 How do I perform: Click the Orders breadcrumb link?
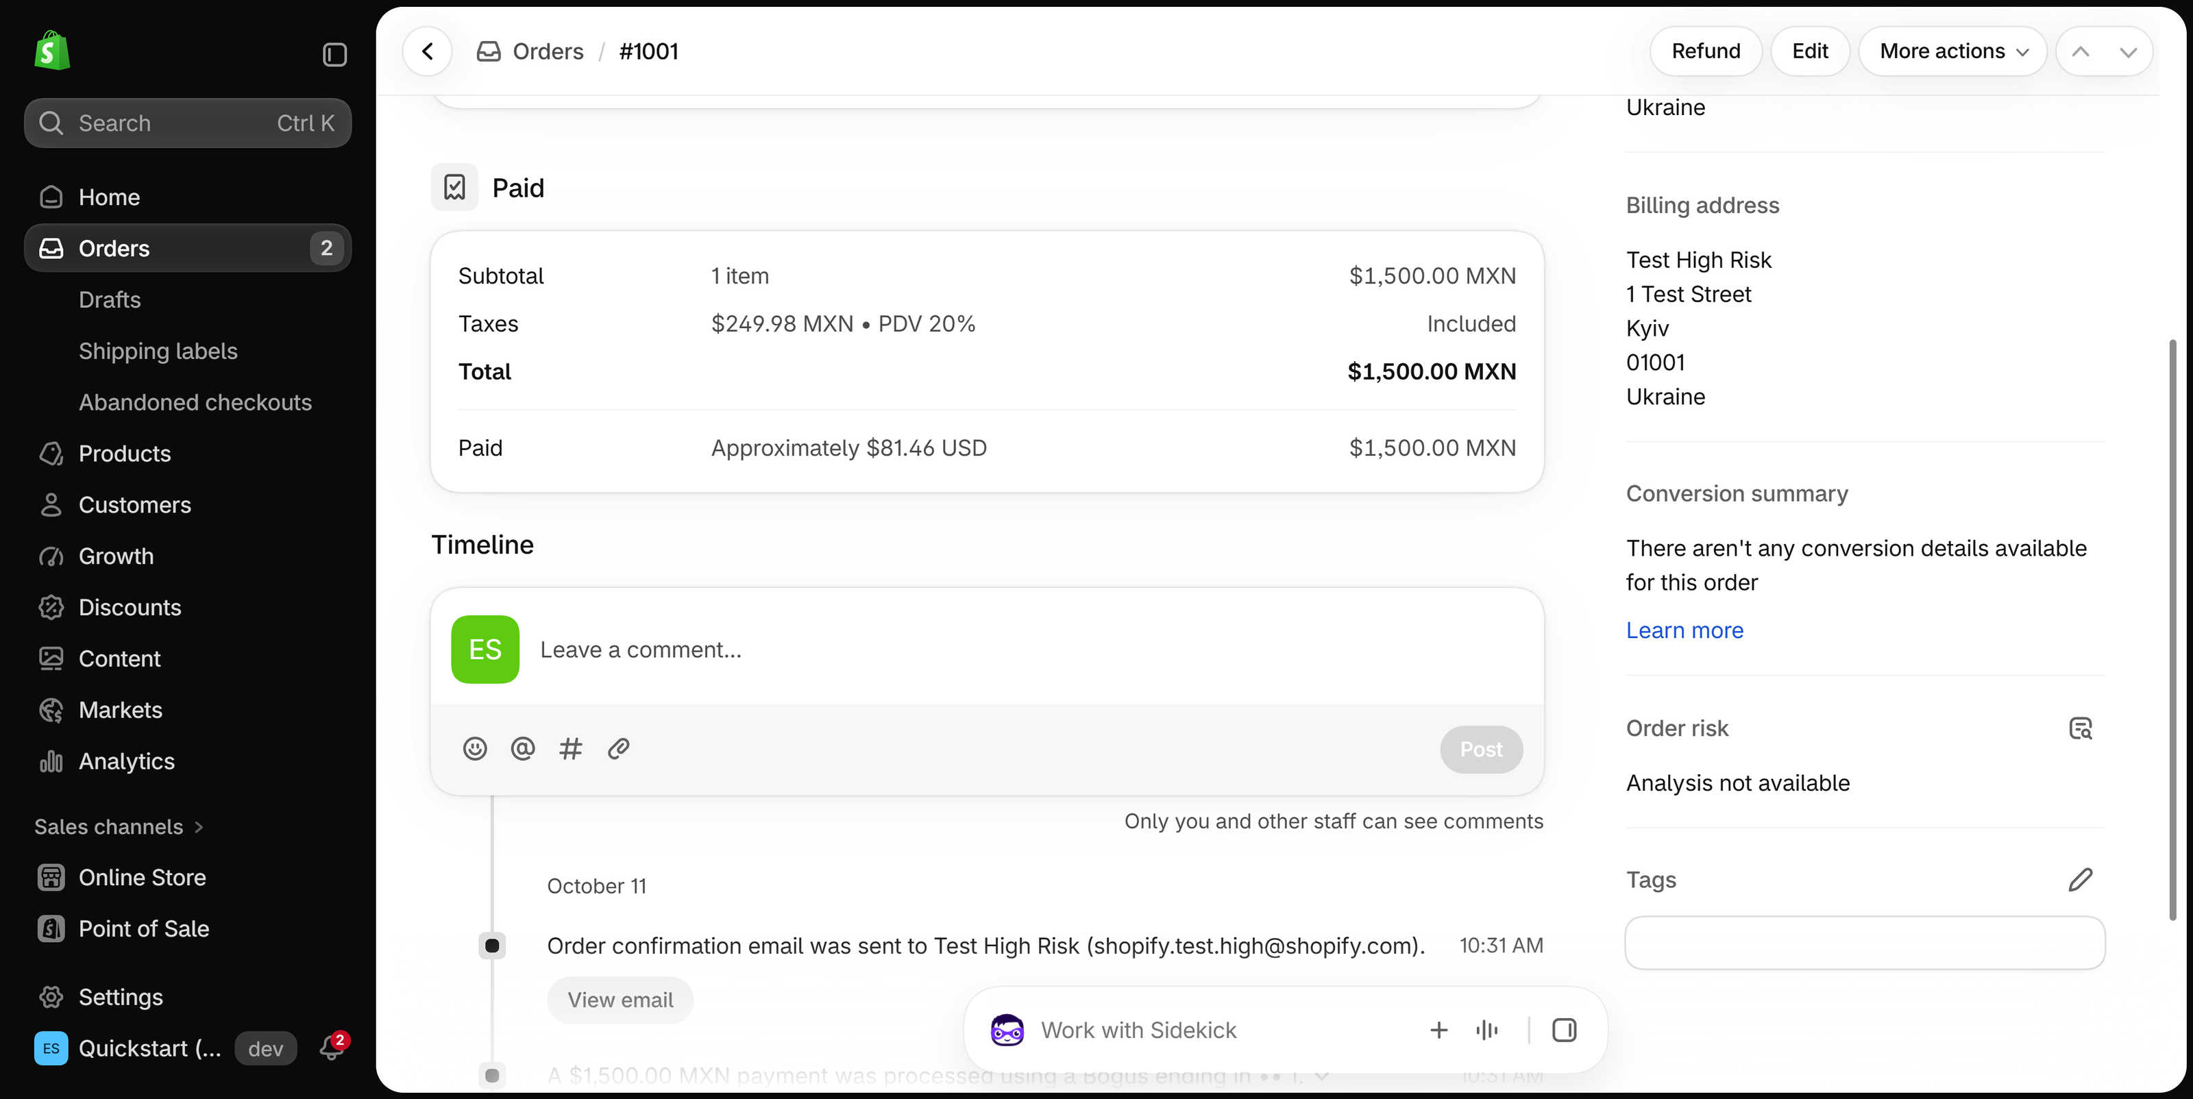coord(548,51)
